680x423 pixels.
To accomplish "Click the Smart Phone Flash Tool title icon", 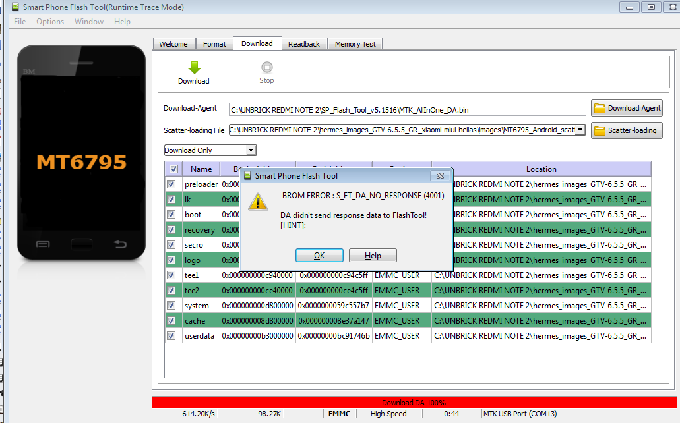I will (15, 7).
